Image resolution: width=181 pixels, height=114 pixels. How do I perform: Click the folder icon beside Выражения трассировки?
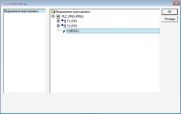click(x=53, y=11)
